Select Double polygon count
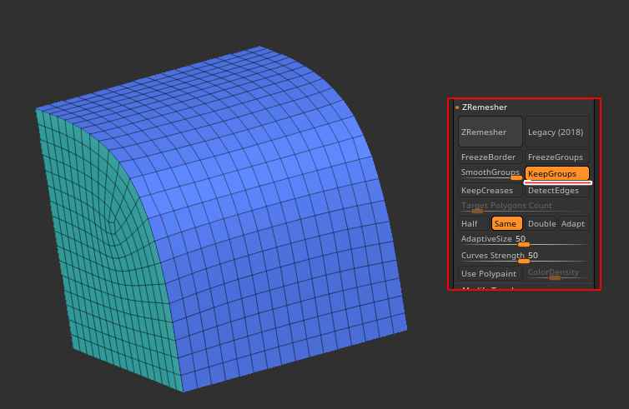 click(x=541, y=223)
